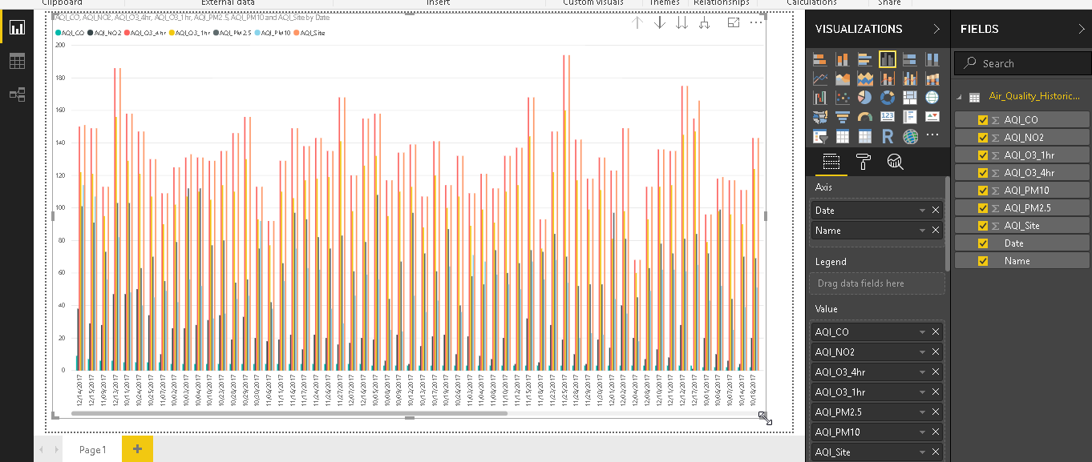Uncheck the Name field checkbox
Screen dimensions: 1092x462
click(983, 261)
